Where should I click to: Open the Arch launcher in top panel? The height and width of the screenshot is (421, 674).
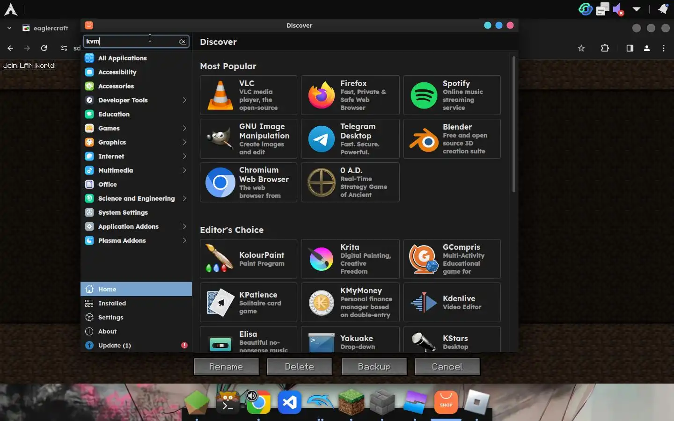[10, 9]
